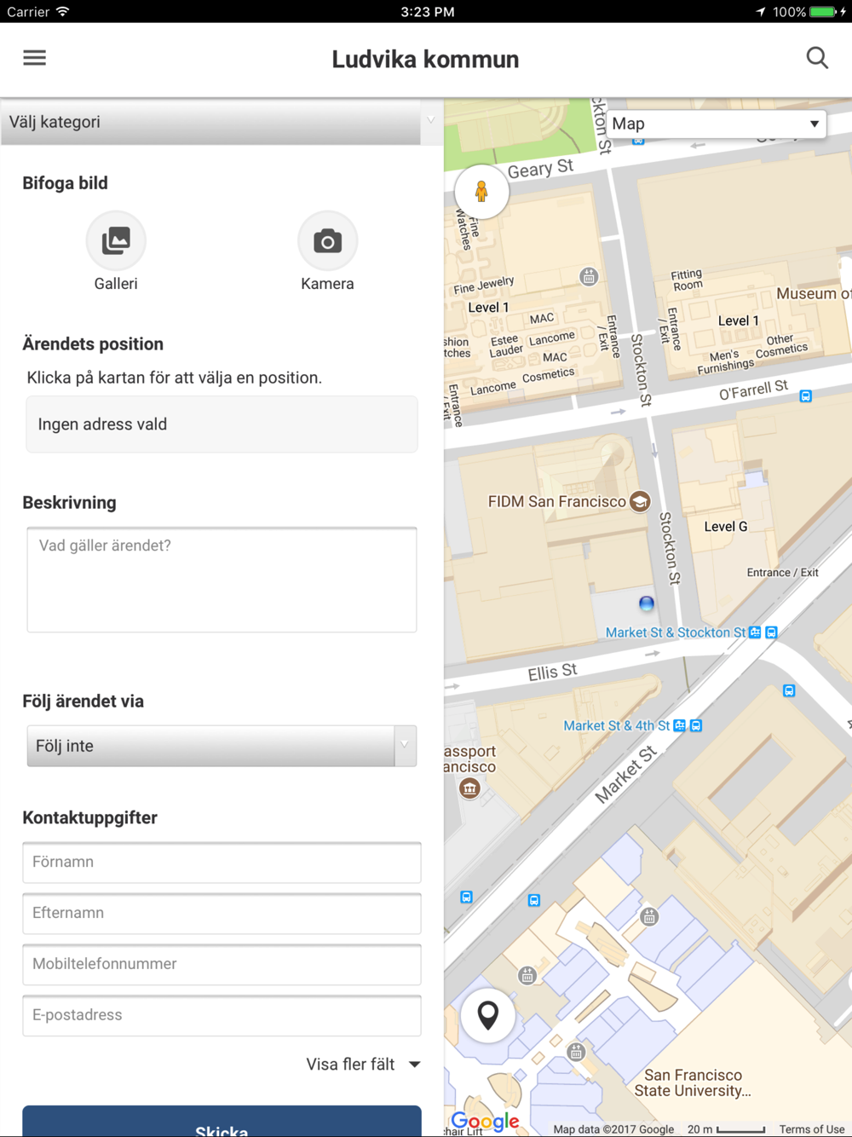This screenshot has height=1137, width=852.
Task: Tap the shopping marker near Fine Jewelry
Action: (589, 276)
